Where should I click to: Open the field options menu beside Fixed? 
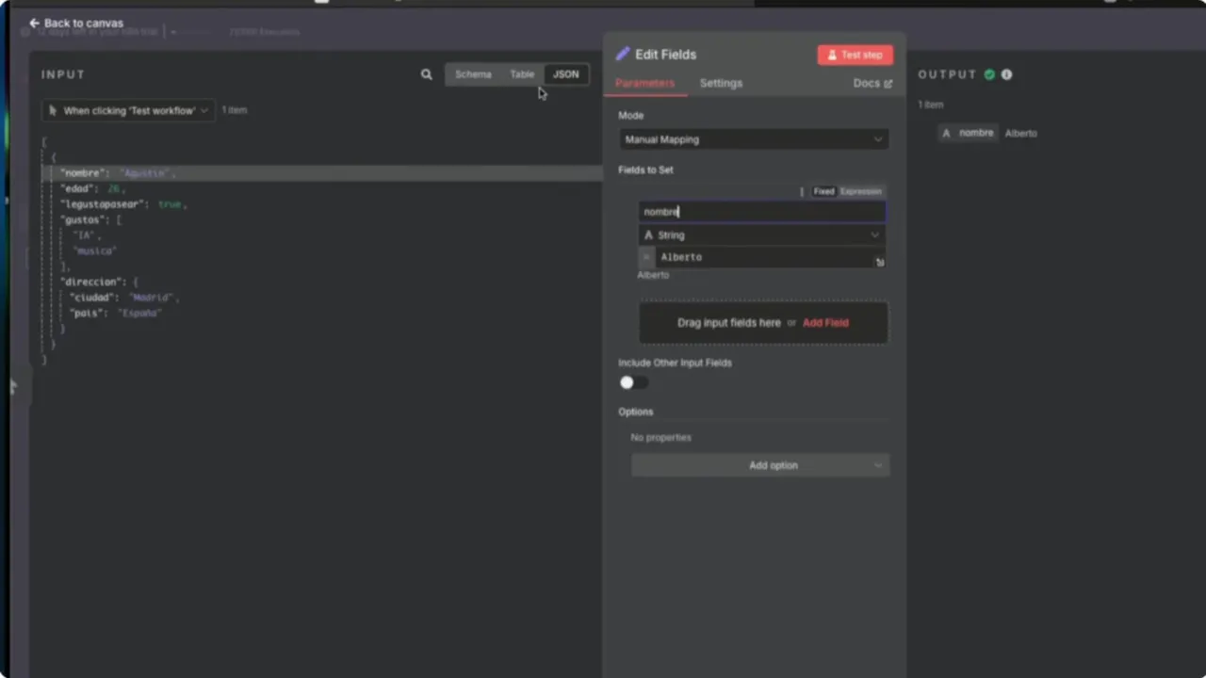[x=802, y=191]
